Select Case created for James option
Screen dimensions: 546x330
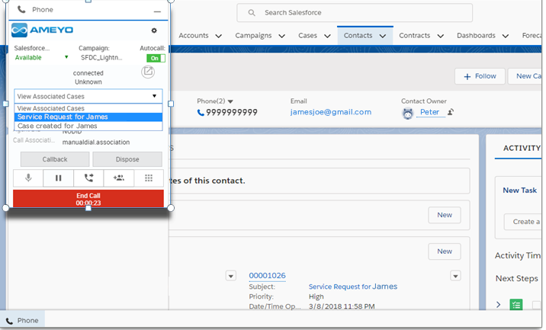click(x=88, y=126)
